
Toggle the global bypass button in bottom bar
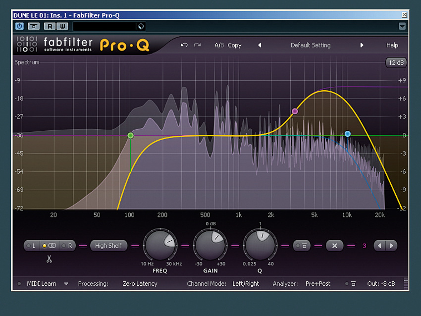coord(350,283)
